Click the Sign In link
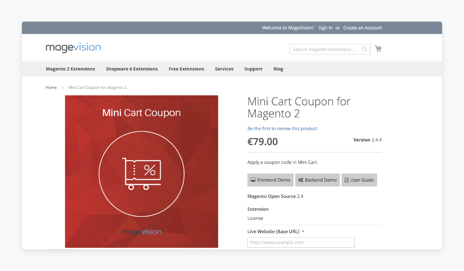 (x=325, y=28)
